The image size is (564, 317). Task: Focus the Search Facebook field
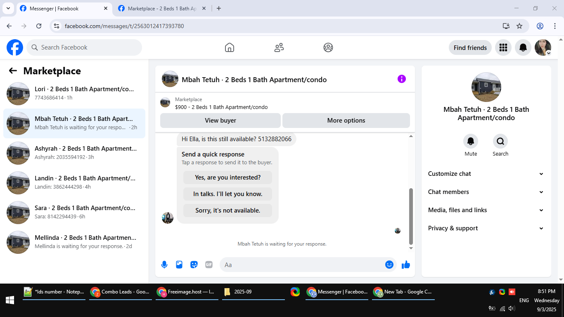[84, 47]
